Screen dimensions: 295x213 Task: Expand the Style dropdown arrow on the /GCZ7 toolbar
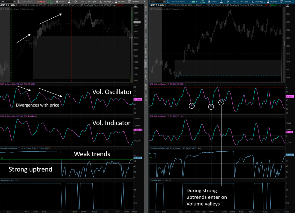click(x=249, y=3)
